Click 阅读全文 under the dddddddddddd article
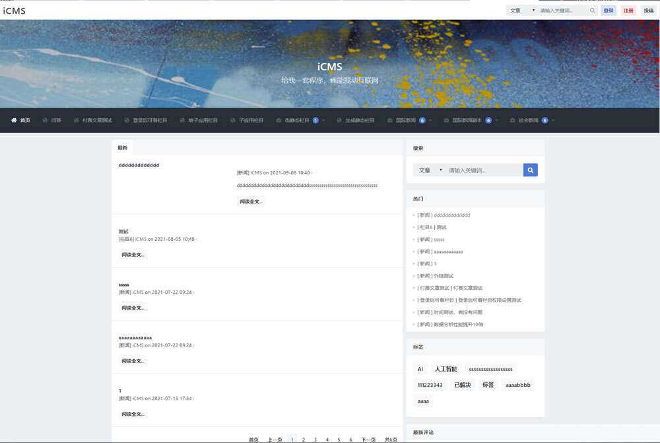660x443 pixels. [251, 201]
